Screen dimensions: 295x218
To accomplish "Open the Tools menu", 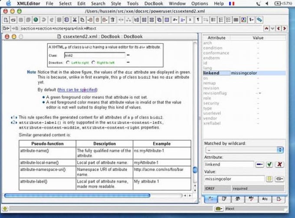I will (x=133, y=3).
